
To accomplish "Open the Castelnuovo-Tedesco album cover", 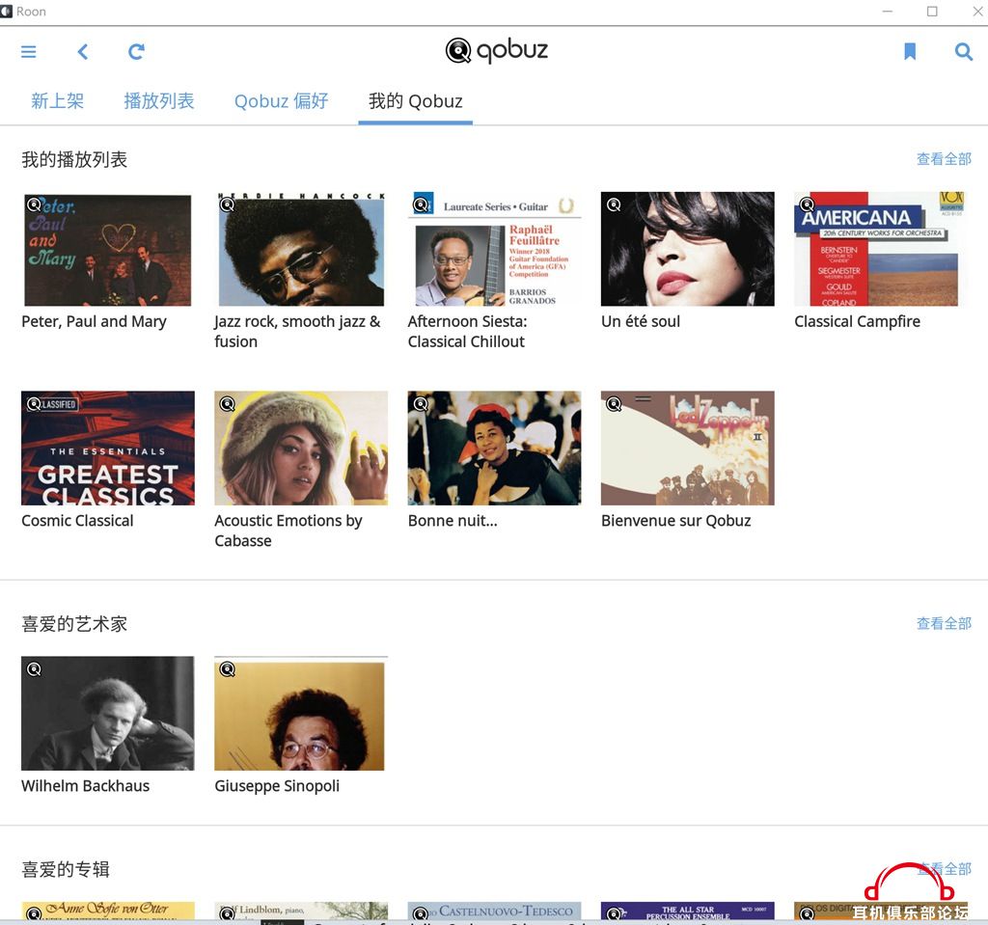I will pyautogui.click(x=494, y=911).
